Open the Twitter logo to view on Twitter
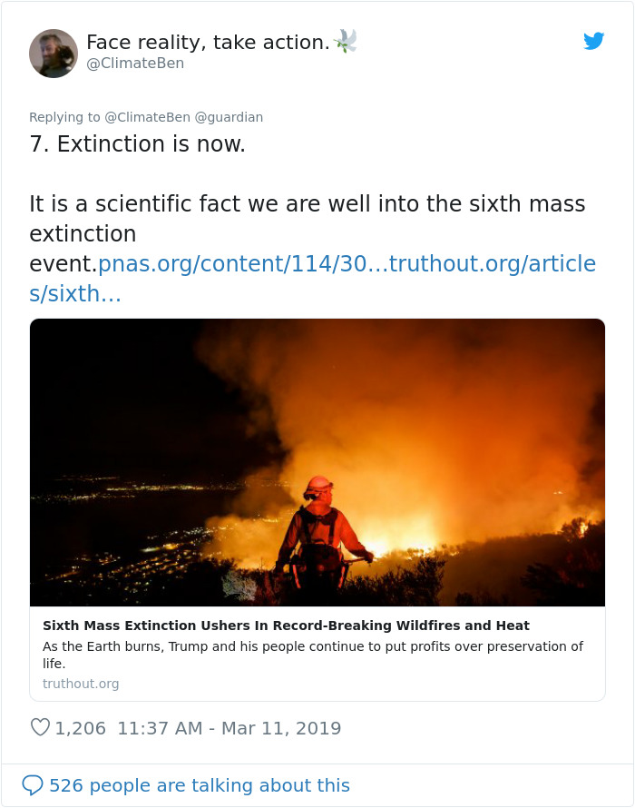Screen dimensions: 635x808 point(594,41)
